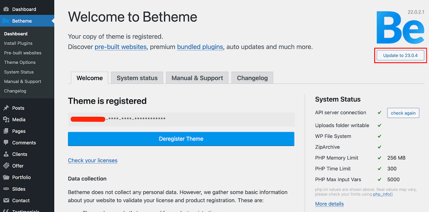Click the Comments speech bubble icon
Screen dimensions: 429x212
coord(6,143)
